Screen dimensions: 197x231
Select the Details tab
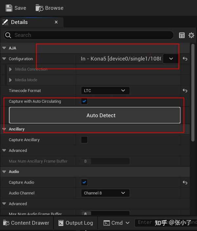tap(19, 22)
